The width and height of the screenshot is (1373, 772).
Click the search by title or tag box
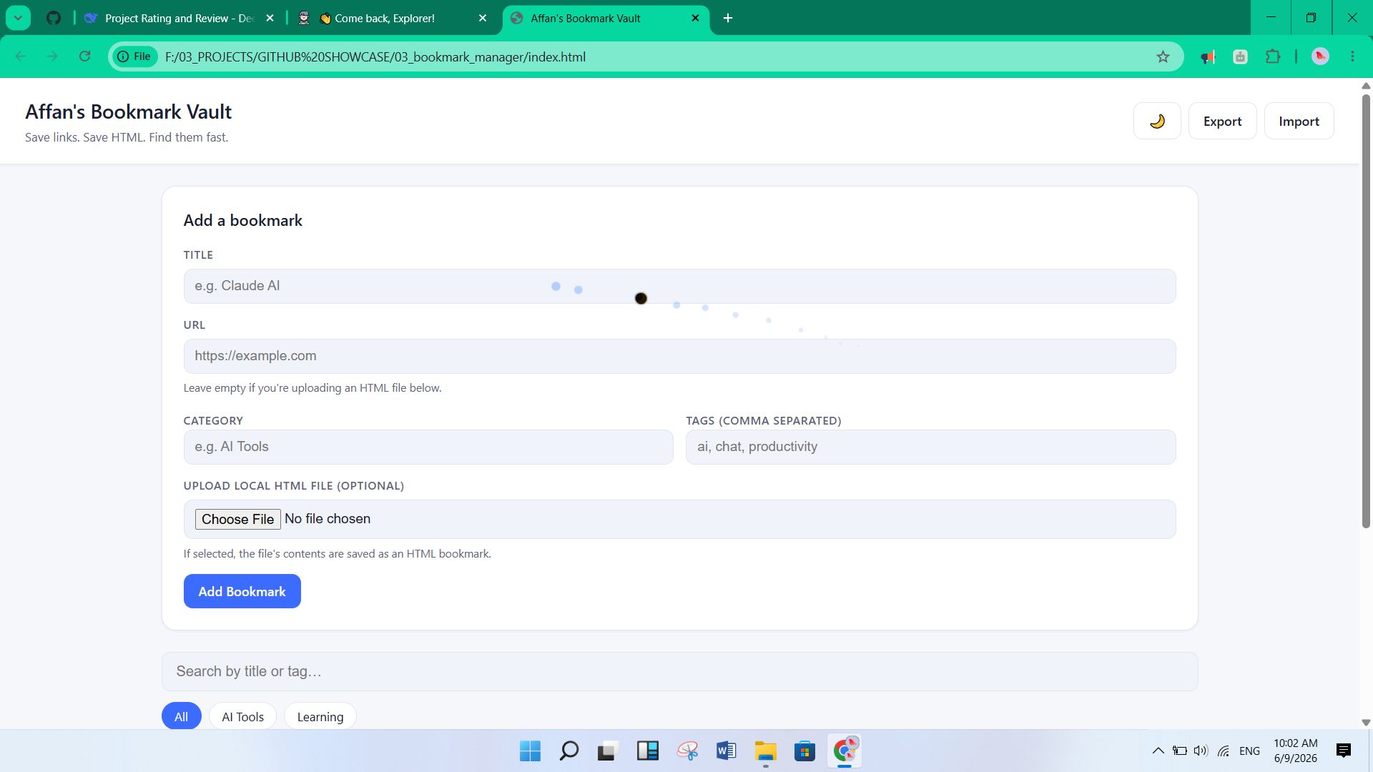click(x=679, y=671)
